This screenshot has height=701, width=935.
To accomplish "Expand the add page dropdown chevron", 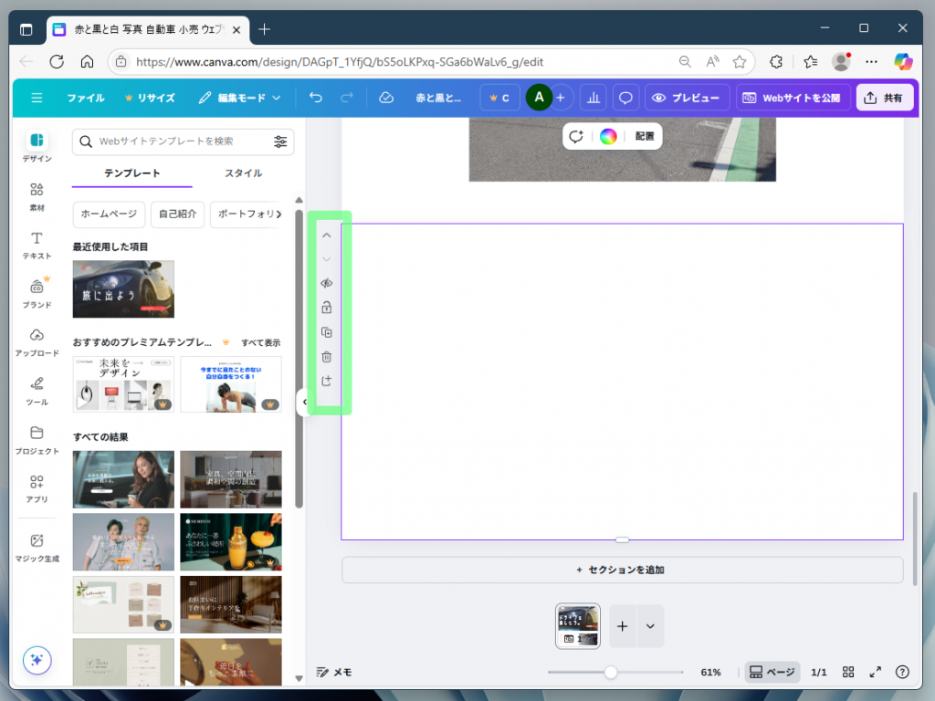I will [x=650, y=626].
